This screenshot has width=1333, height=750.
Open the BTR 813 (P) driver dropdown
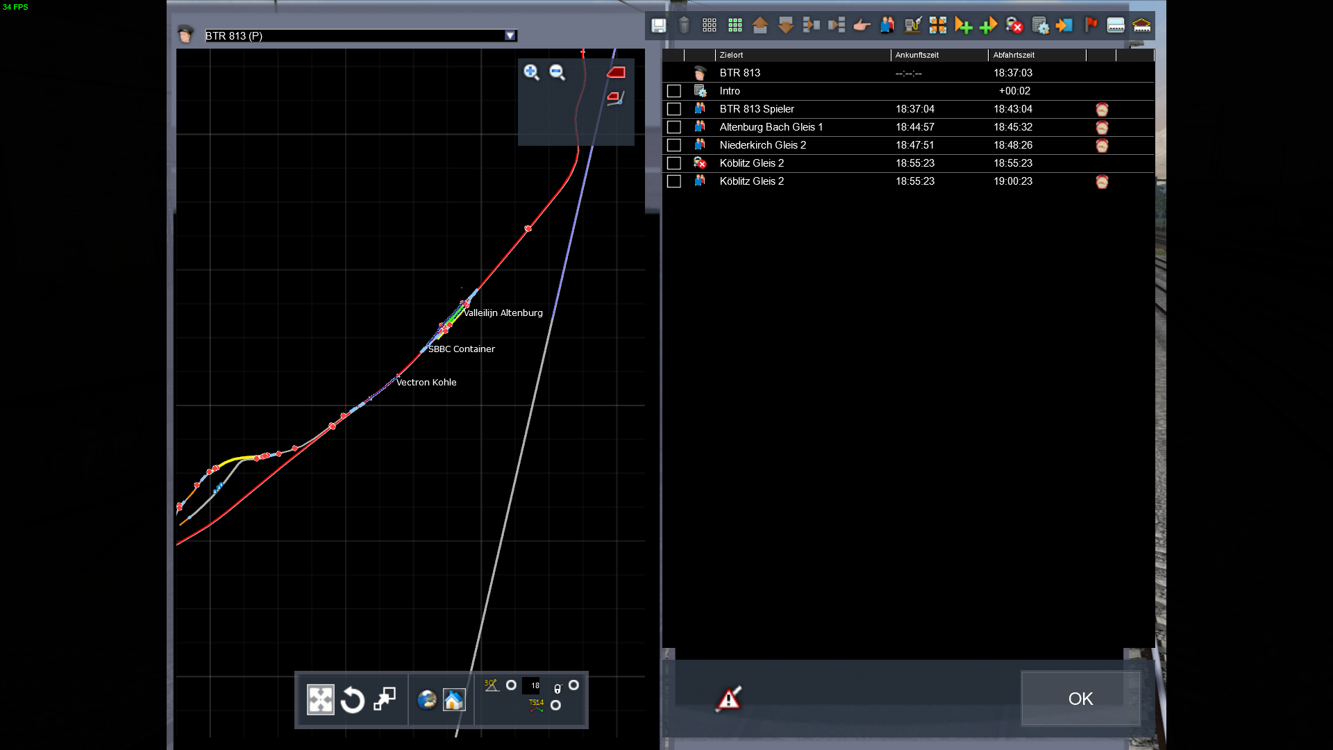510,36
